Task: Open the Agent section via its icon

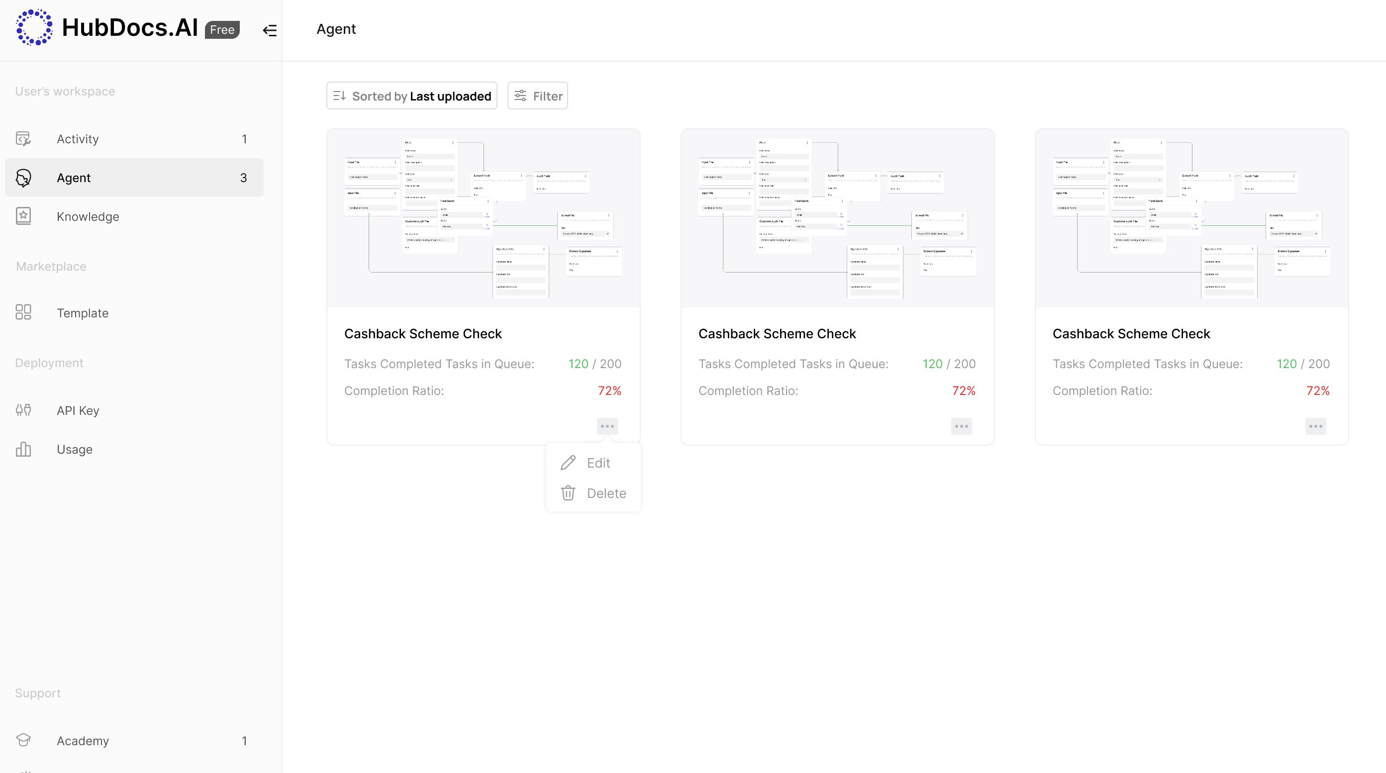Action: (23, 178)
